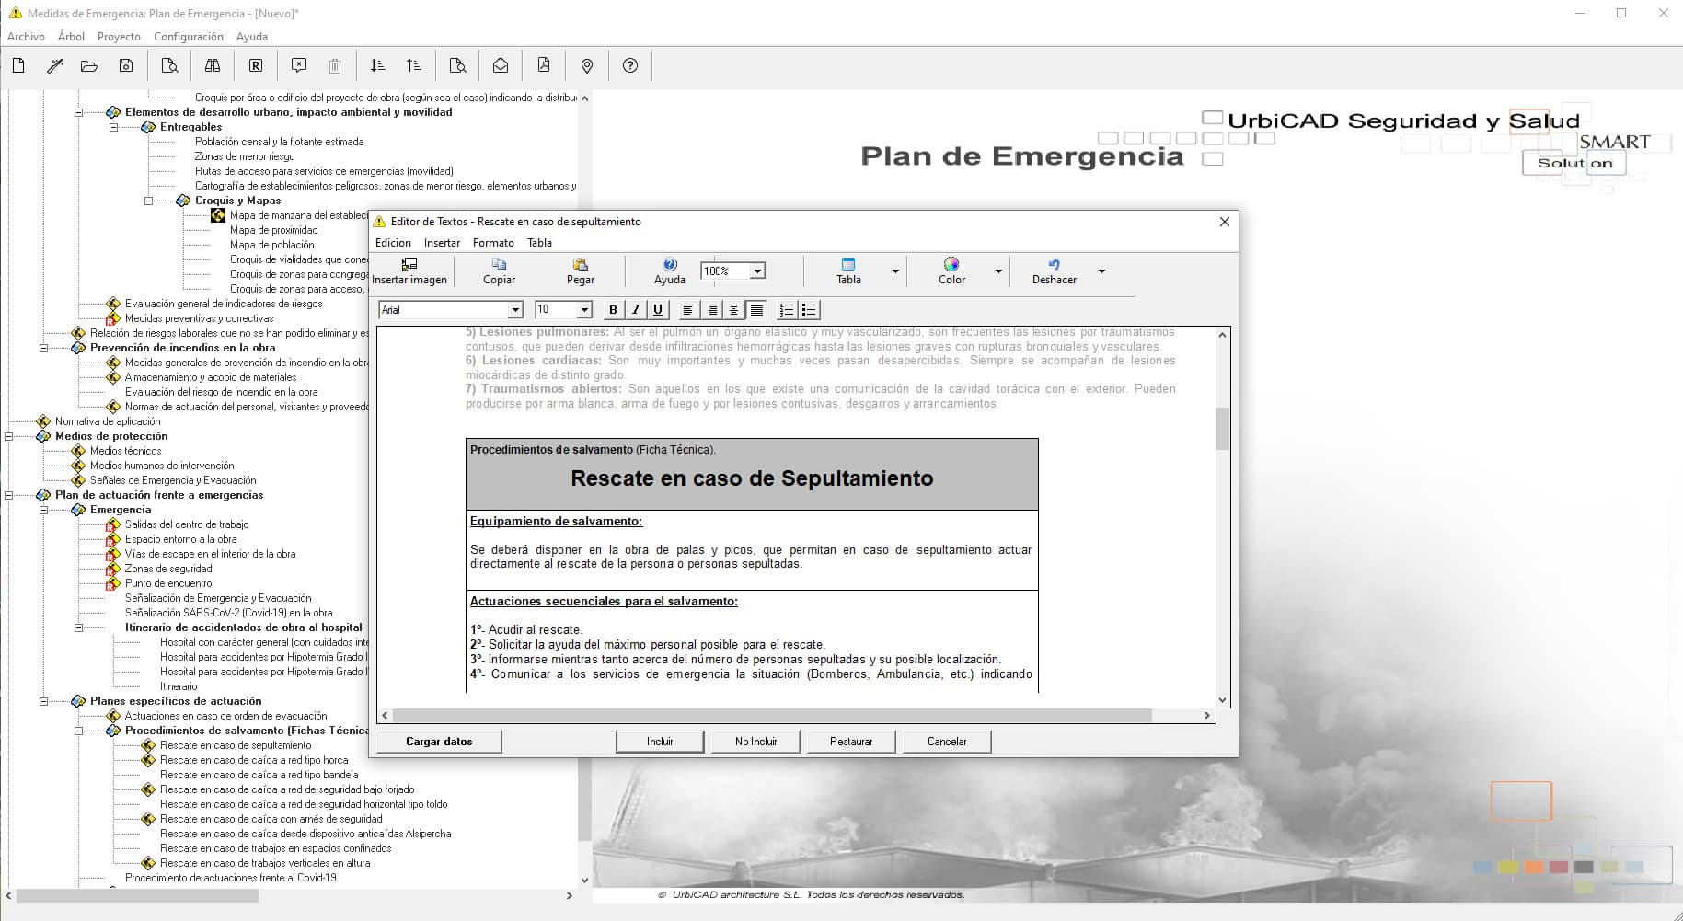The image size is (1683, 921).
Task: Click the editor horizontal scrollbar
Action: [x=772, y=715]
